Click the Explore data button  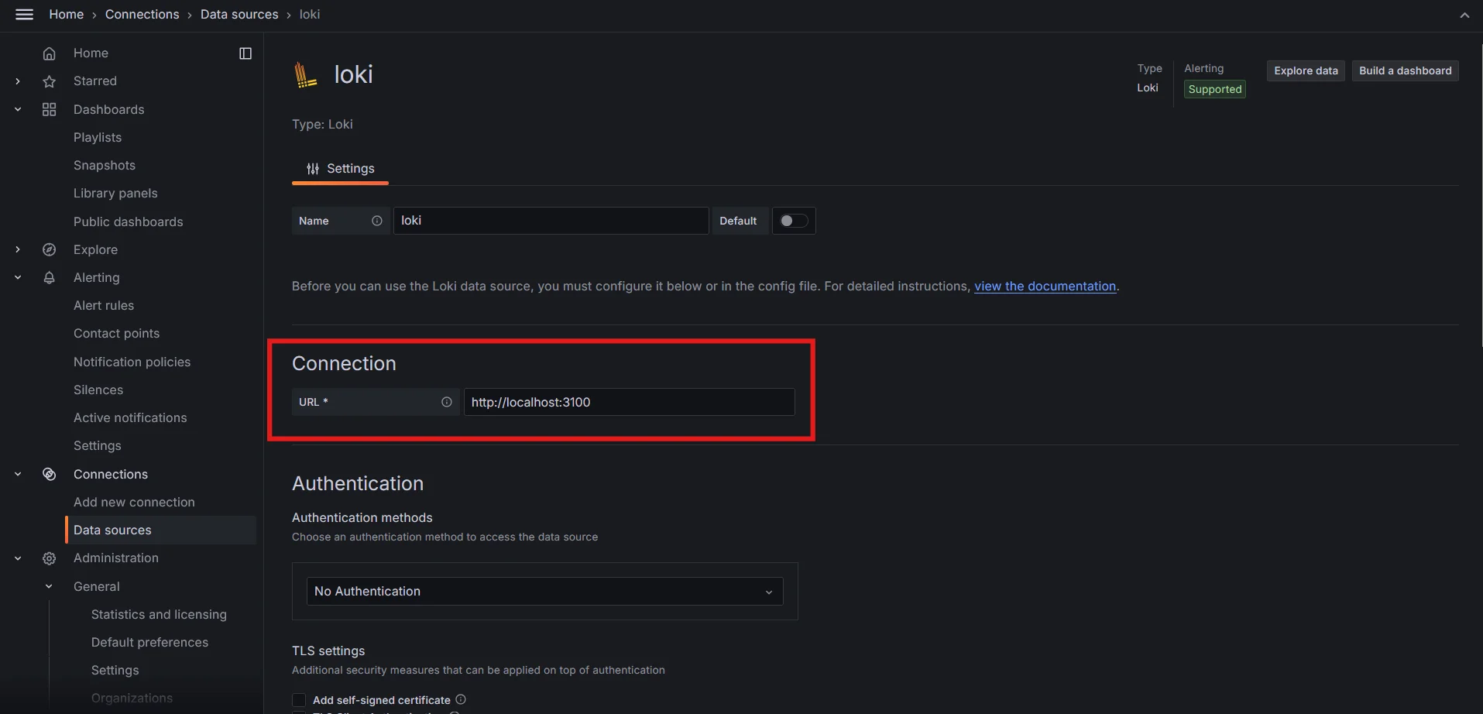(1304, 70)
